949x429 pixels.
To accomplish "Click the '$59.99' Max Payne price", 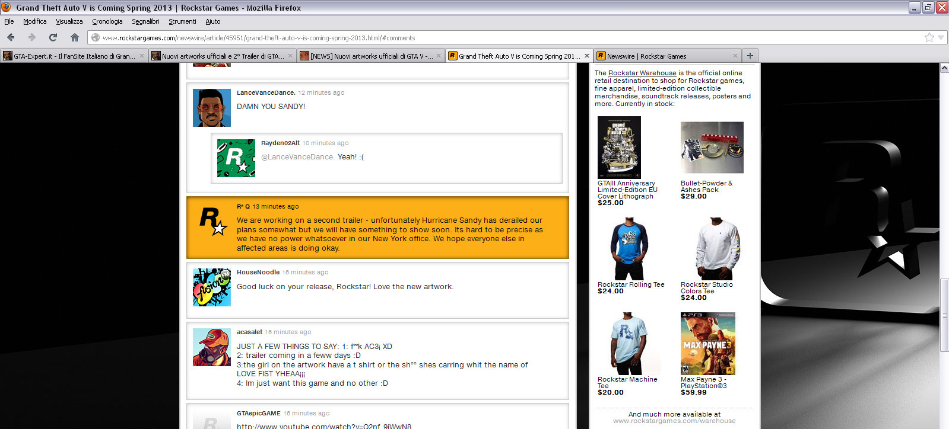I will [x=694, y=392].
